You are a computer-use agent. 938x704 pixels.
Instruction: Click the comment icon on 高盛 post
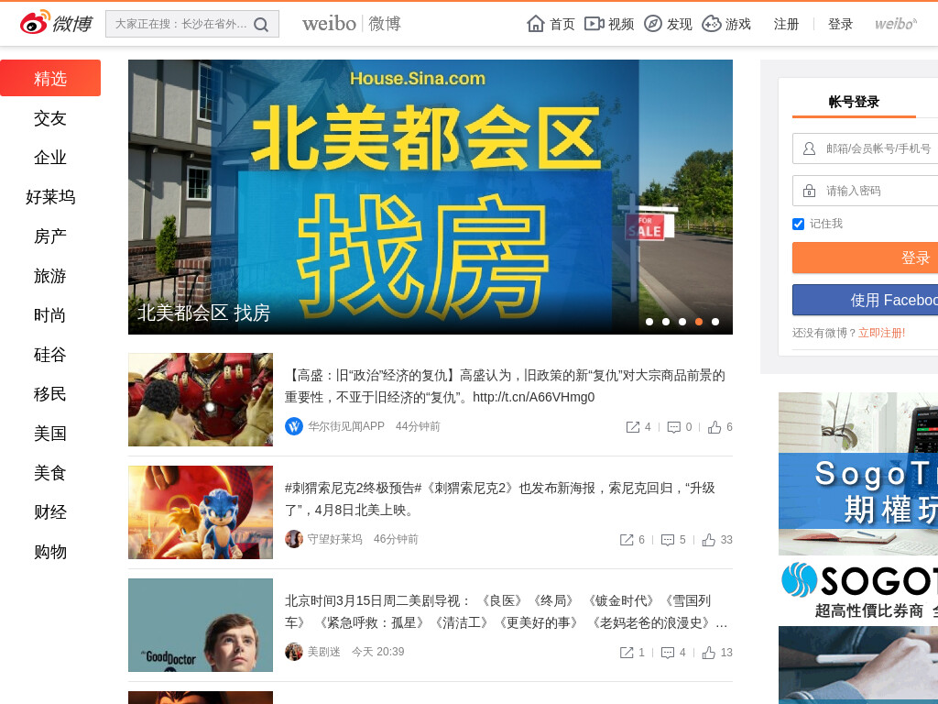tap(673, 427)
